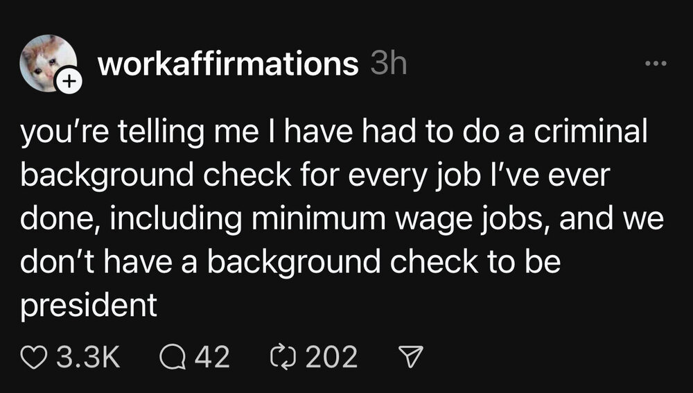View who liked via 3.3K count
Image resolution: width=693 pixels, height=393 pixels.
pos(87,357)
